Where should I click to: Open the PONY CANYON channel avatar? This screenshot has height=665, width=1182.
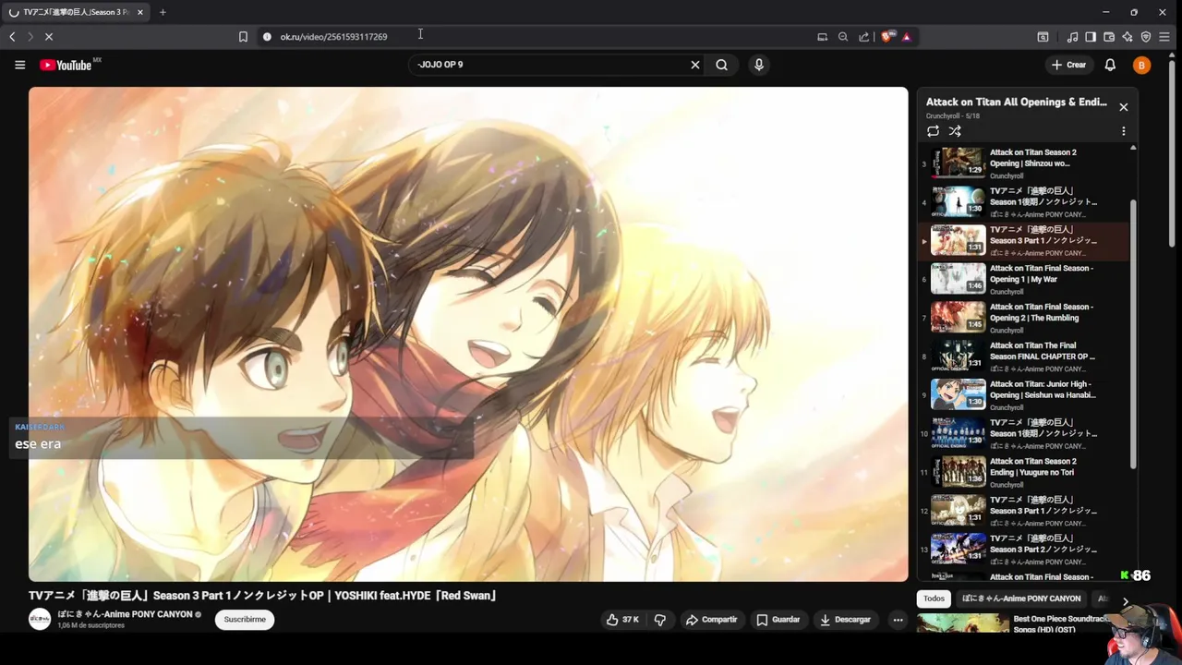[x=40, y=620]
